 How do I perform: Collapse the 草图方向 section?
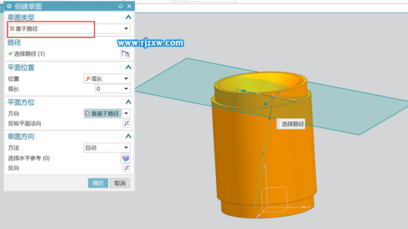(x=128, y=137)
